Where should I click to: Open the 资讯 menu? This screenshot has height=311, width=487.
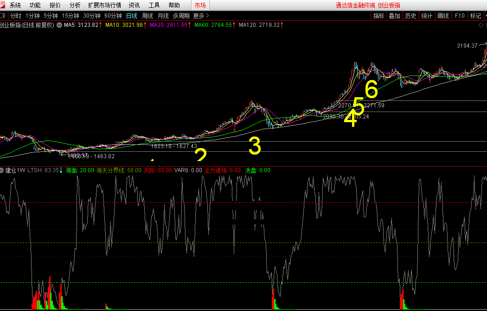134,5
